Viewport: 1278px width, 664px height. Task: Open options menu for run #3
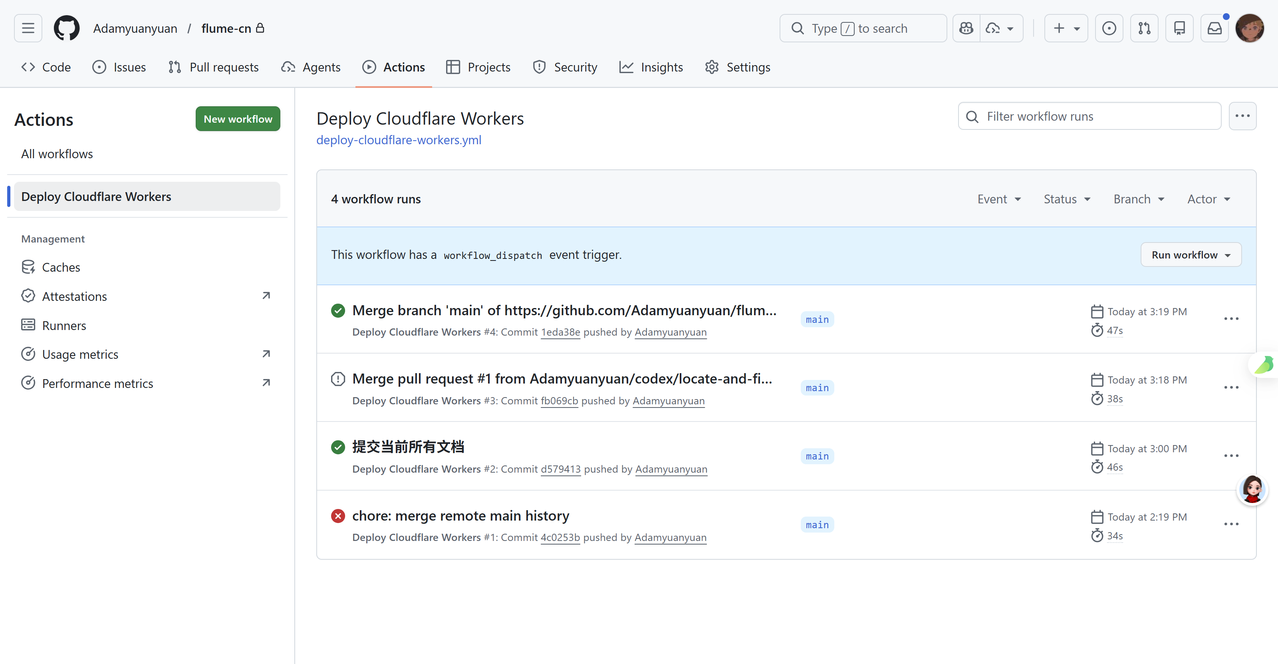(1231, 387)
